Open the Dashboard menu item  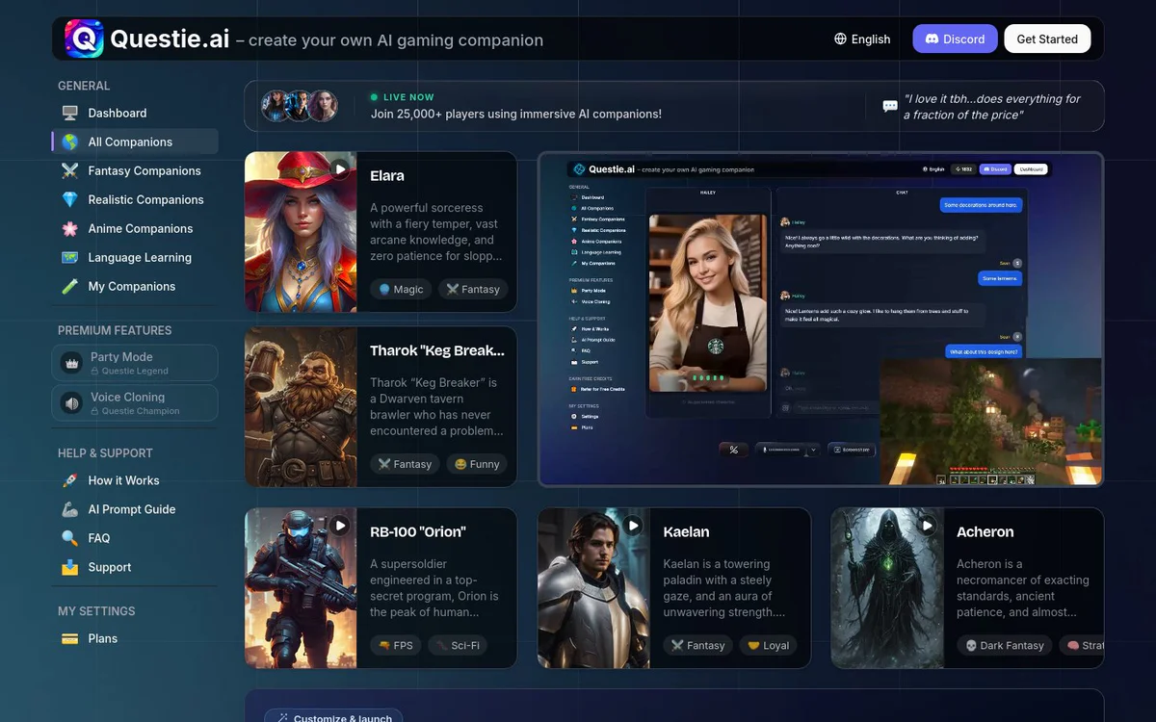point(135,113)
